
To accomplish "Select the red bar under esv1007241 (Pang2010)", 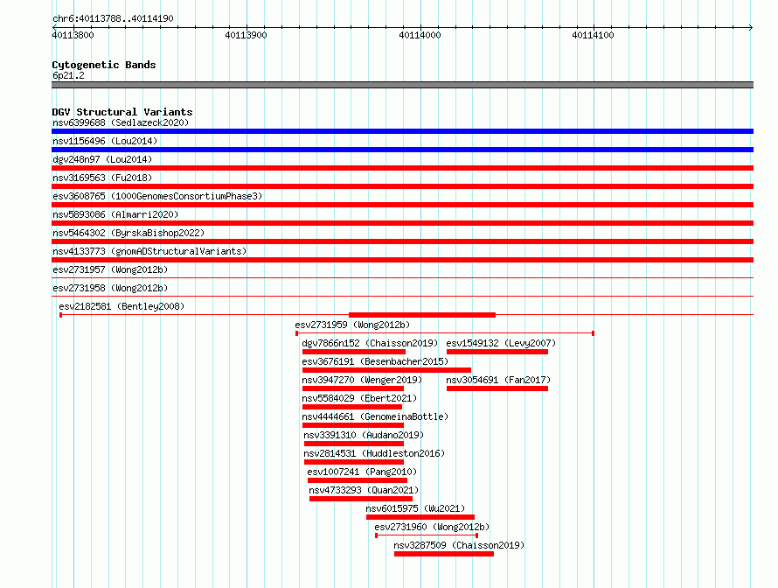I will [x=358, y=480].
